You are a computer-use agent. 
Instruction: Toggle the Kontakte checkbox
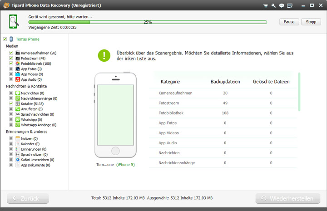(x=11, y=103)
